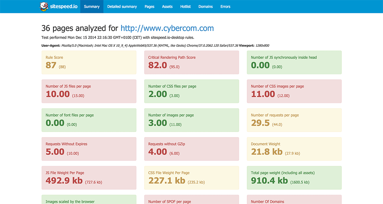The image size is (383, 204).
Task: Click the sitespeed.io brand name link
Action: pos(64,6)
